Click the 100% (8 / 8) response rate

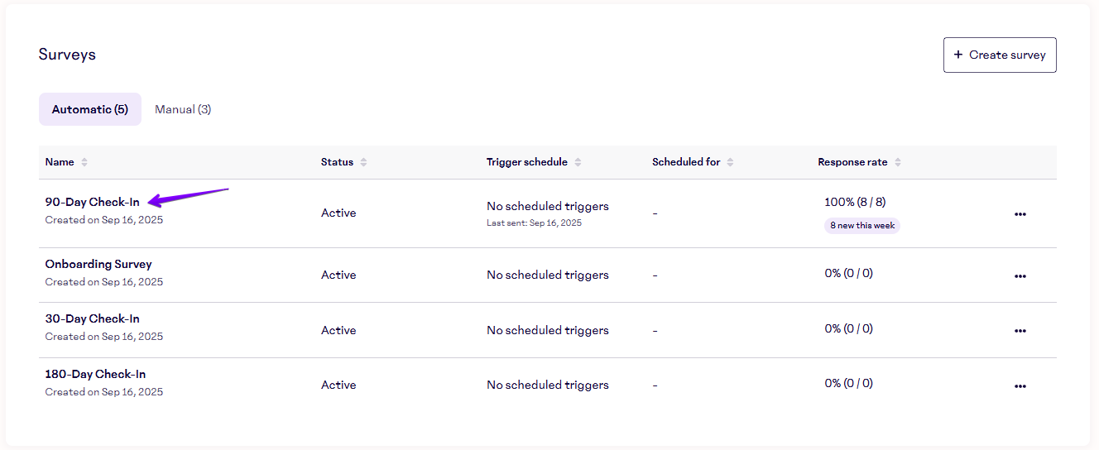coord(855,202)
